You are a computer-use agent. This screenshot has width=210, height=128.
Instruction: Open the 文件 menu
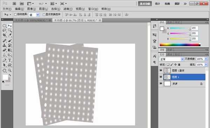[x=7, y=9]
